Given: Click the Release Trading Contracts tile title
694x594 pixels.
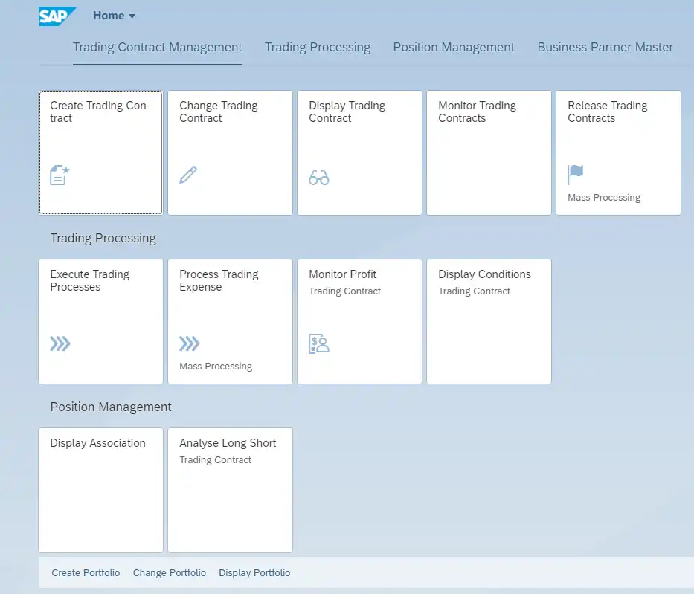Looking at the screenshot, I should (x=608, y=112).
